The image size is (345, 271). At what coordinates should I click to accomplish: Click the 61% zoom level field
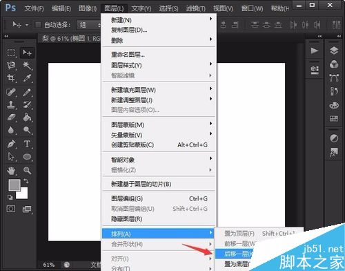click(x=49, y=265)
